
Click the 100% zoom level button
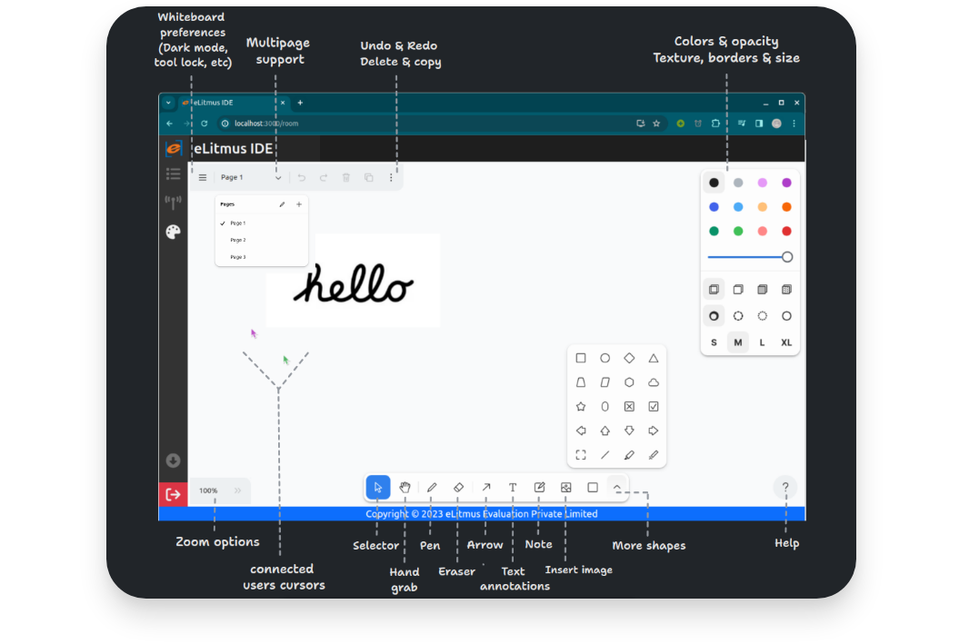pos(208,490)
